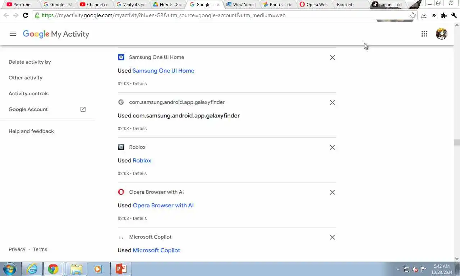The image size is (460, 276).
Task: Delete the Roblox activity entry
Action: pyautogui.click(x=332, y=147)
